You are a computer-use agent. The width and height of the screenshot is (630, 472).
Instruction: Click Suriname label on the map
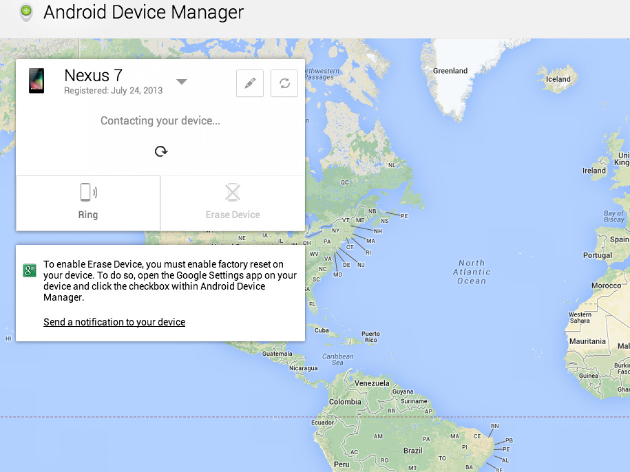[x=415, y=401]
